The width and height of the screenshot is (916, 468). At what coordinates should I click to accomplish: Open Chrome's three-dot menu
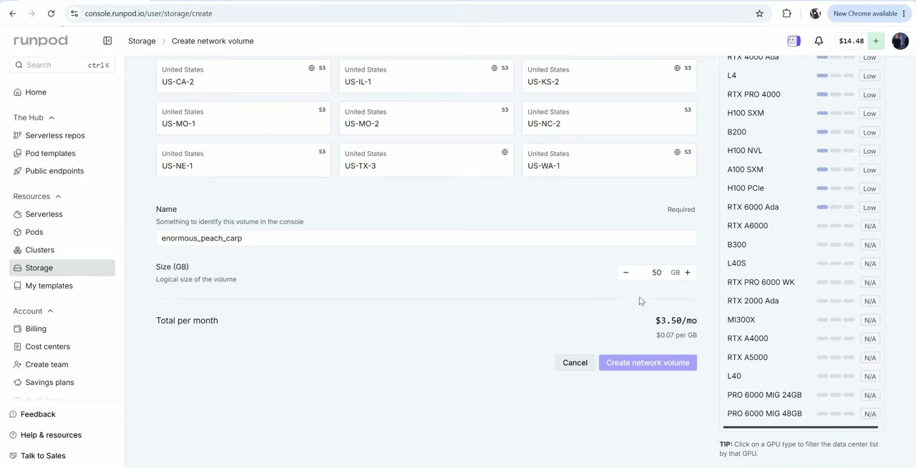click(904, 13)
